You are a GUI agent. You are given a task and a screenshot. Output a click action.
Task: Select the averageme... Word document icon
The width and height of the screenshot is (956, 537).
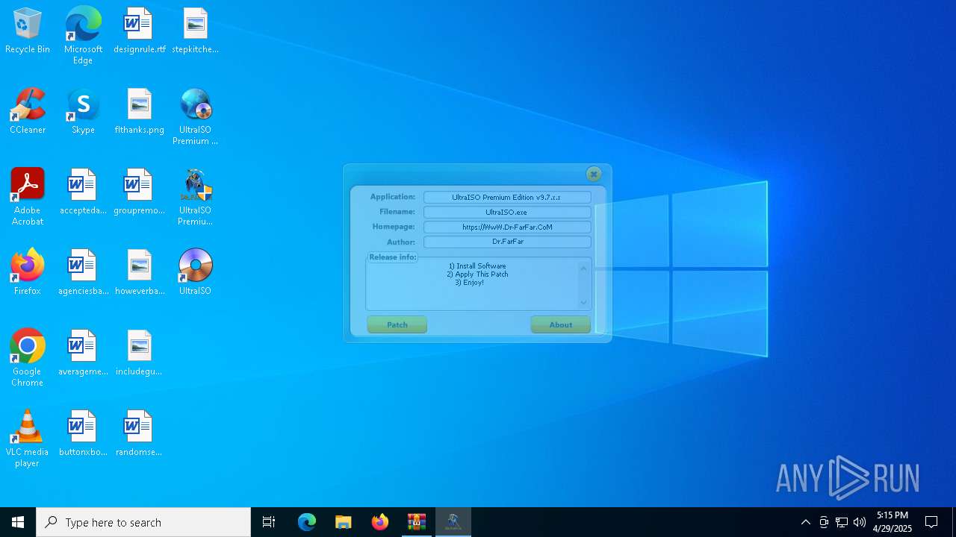pyautogui.click(x=83, y=354)
